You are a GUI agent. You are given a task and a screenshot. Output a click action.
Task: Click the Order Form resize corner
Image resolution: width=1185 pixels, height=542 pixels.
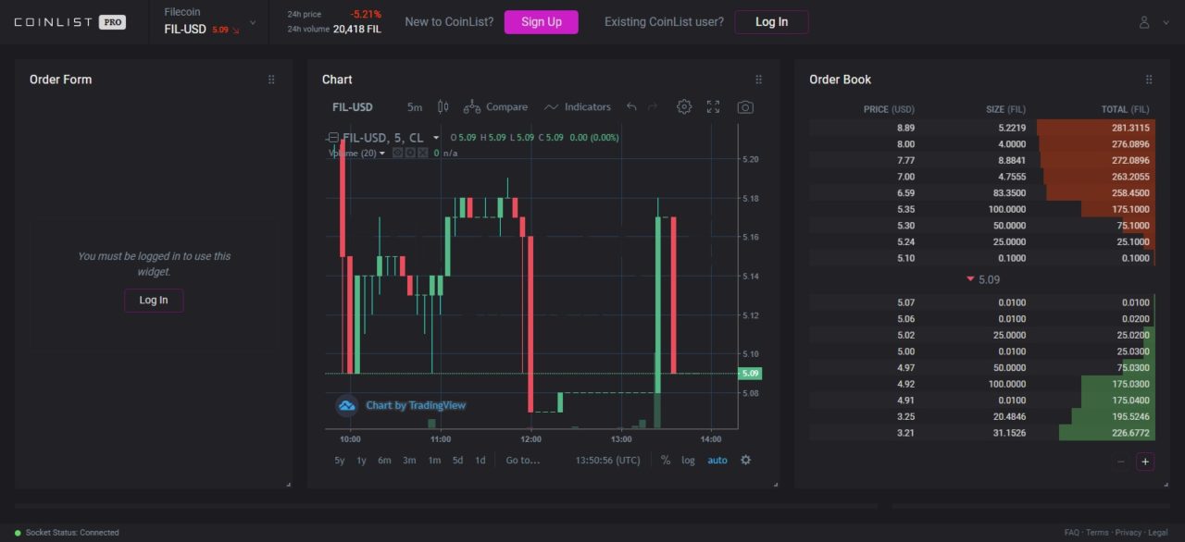click(288, 484)
